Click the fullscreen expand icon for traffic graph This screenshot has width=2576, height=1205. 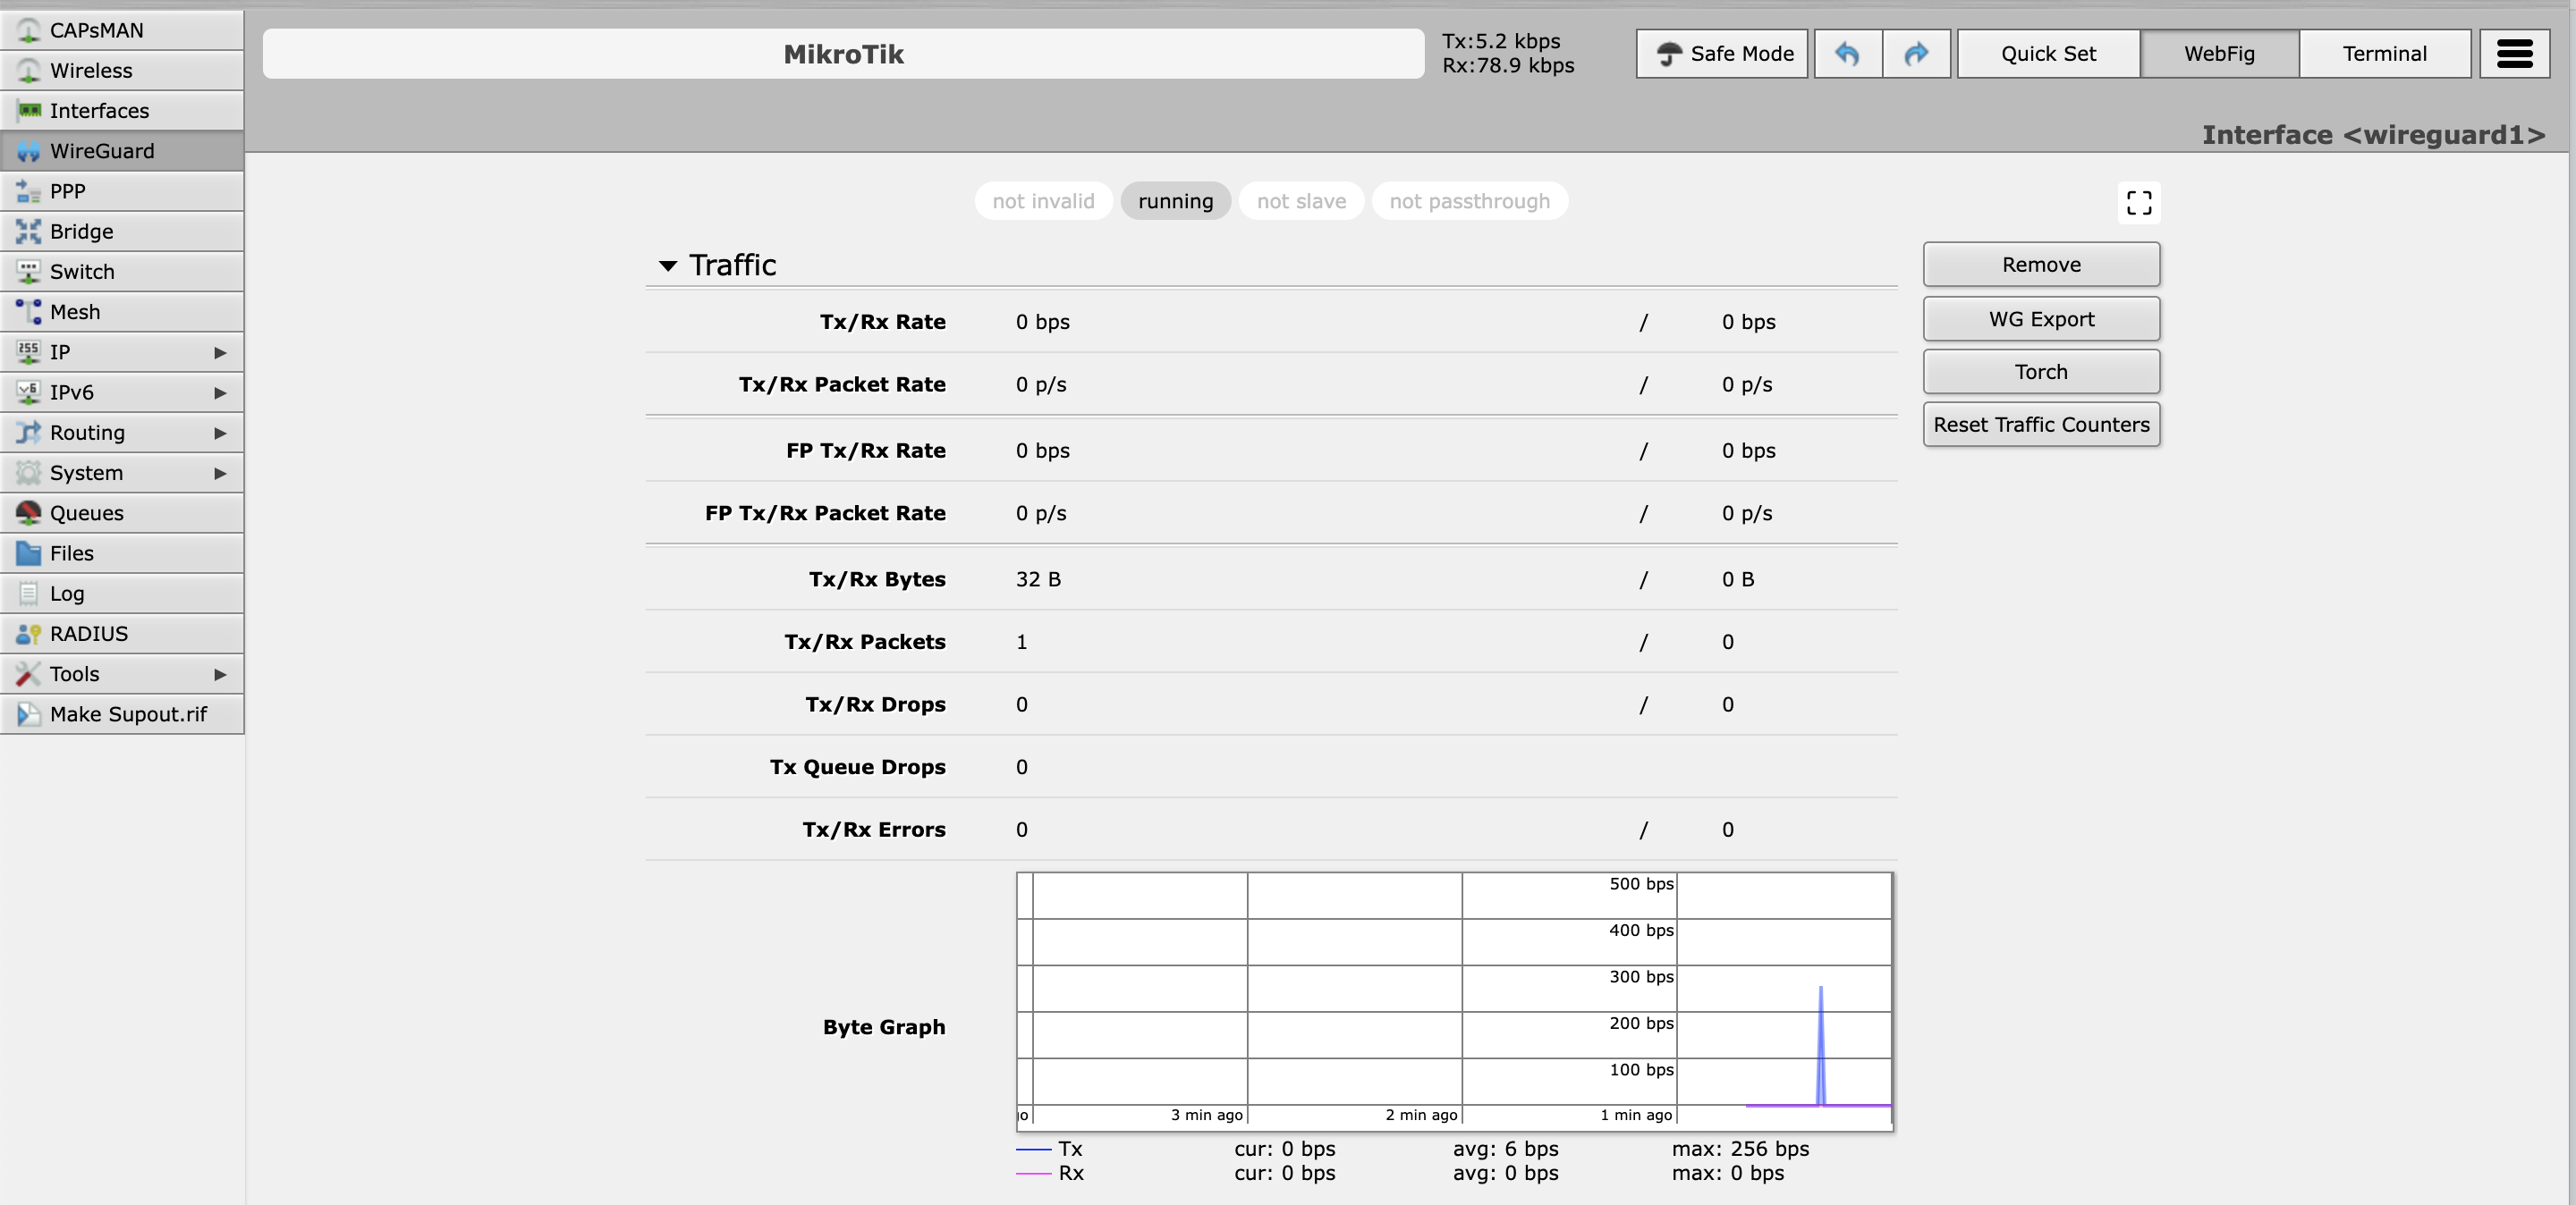coord(2138,200)
